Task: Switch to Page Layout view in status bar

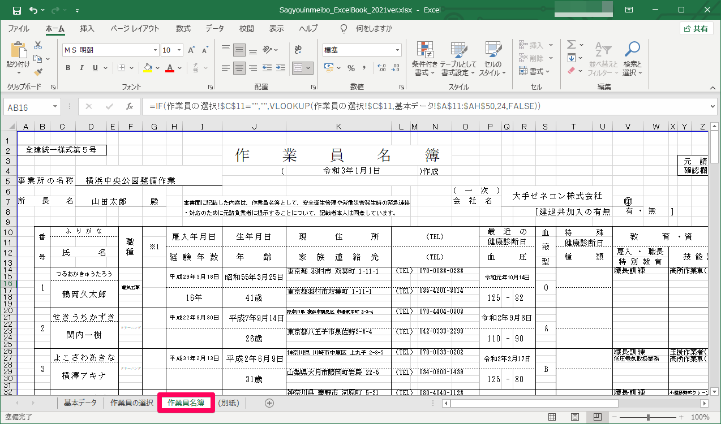Action: pos(574,417)
